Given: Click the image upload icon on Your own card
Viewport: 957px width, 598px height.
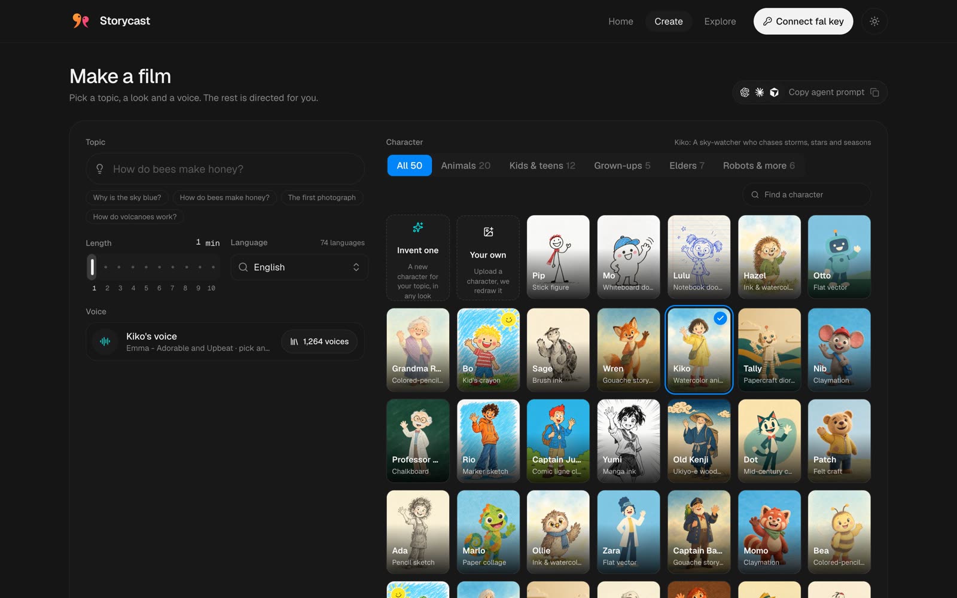Looking at the screenshot, I should (488, 232).
